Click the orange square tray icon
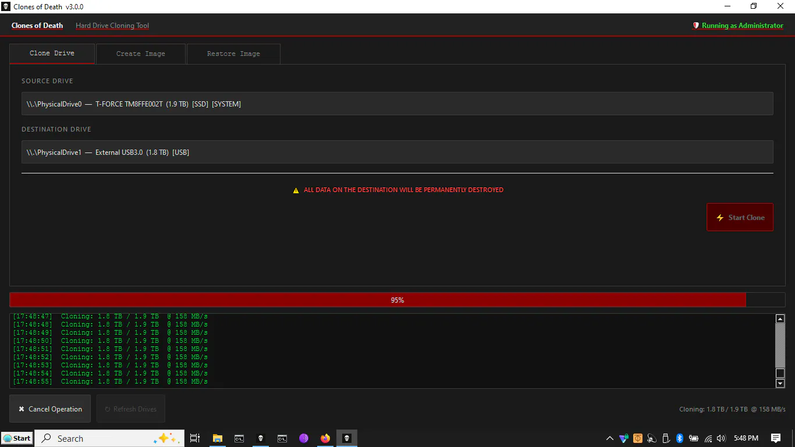 (638, 438)
